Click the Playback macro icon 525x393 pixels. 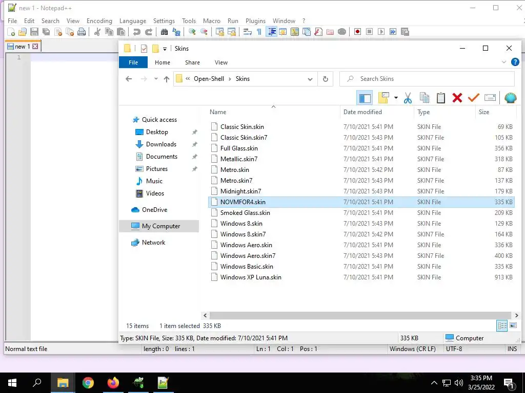coord(381,32)
